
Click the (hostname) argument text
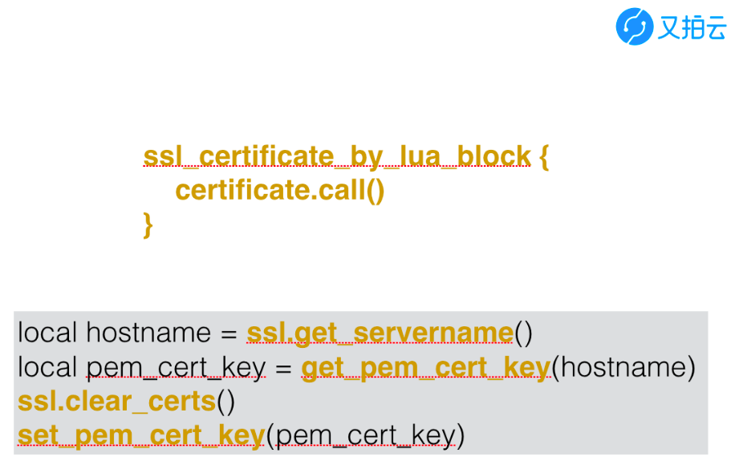tap(623, 367)
